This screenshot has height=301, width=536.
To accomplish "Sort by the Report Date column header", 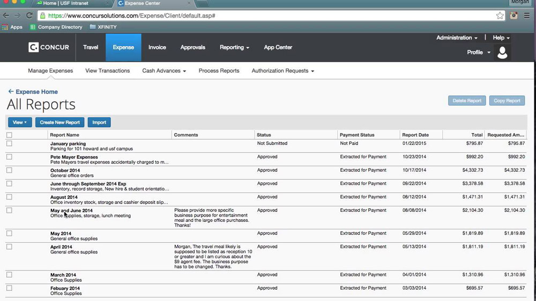I will (415, 135).
